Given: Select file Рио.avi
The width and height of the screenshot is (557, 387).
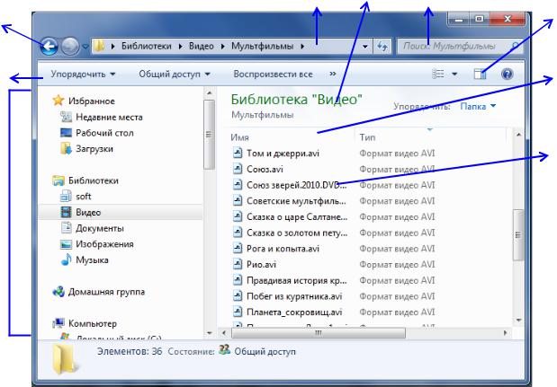Looking at the screenshot, I should click(261, 264).
